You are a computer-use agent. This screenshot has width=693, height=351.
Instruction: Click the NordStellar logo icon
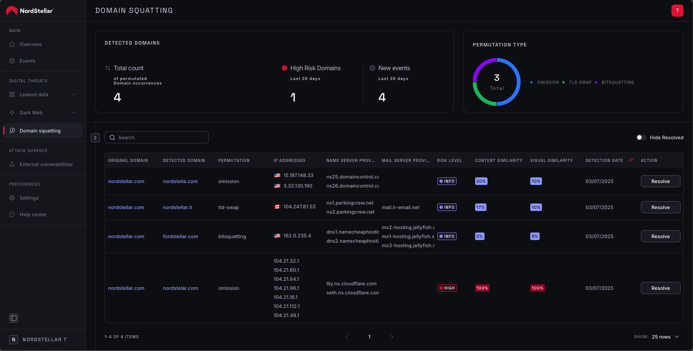click(12, 11)
